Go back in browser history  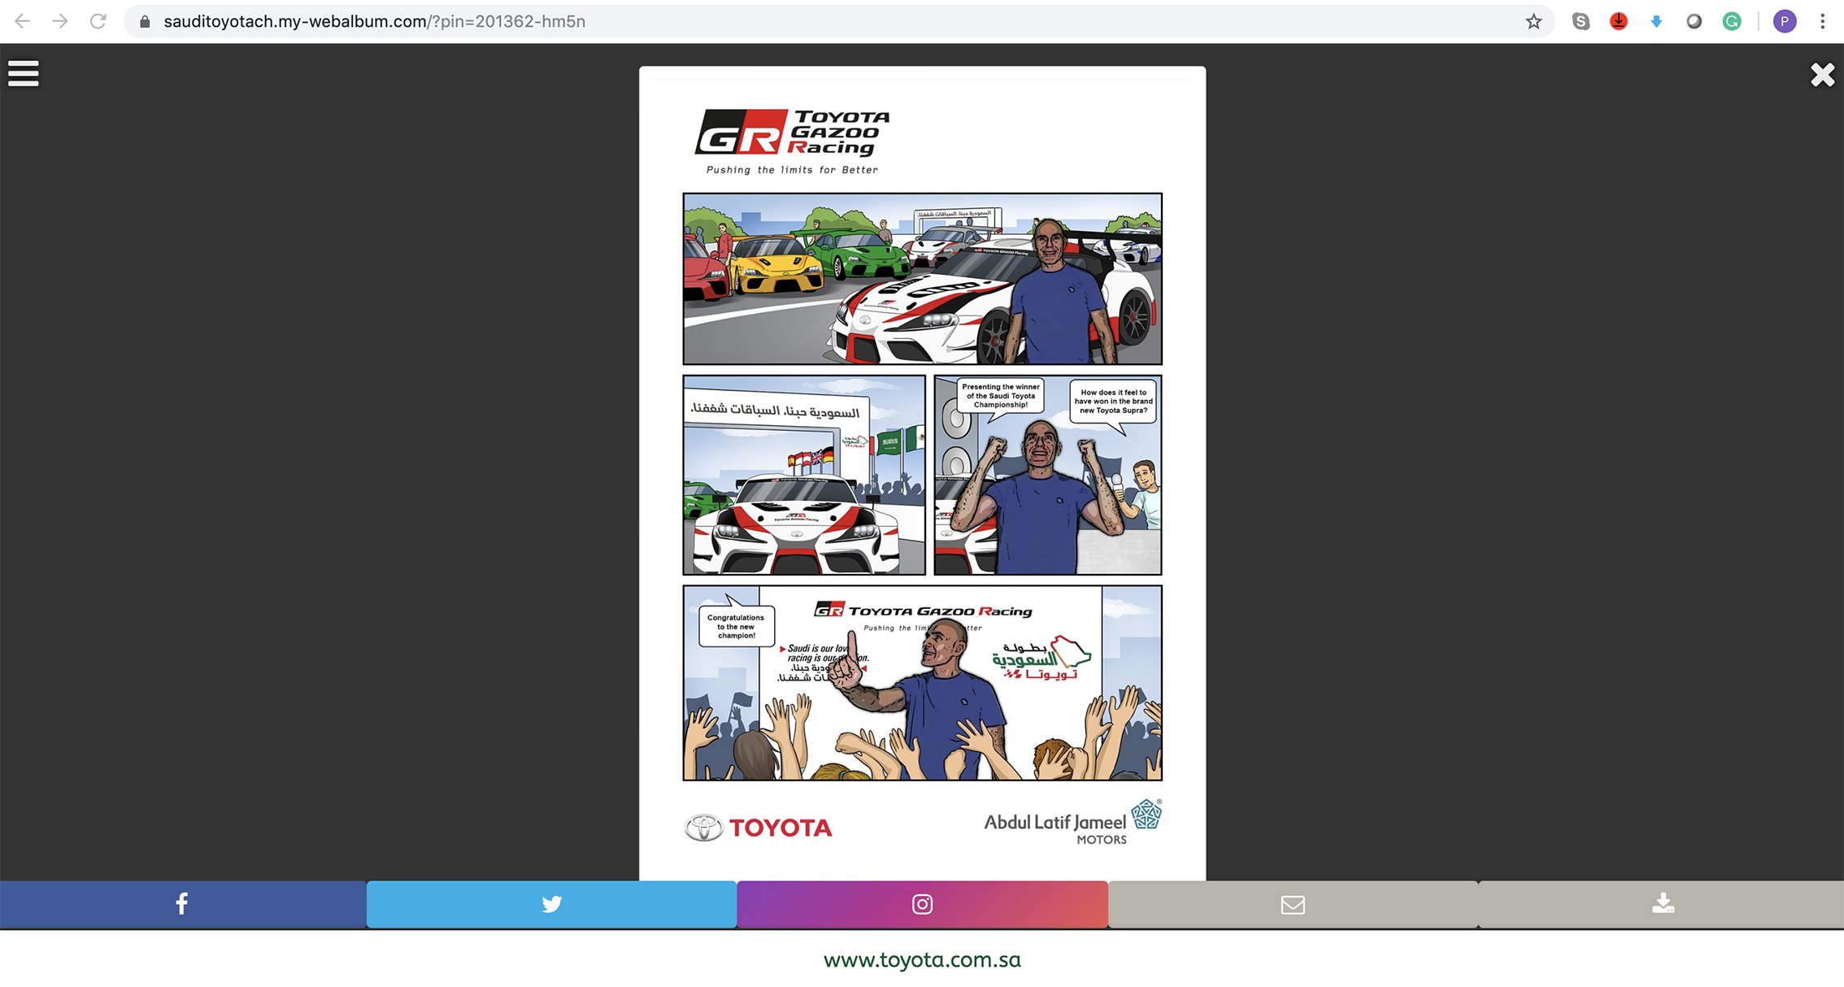23,21
